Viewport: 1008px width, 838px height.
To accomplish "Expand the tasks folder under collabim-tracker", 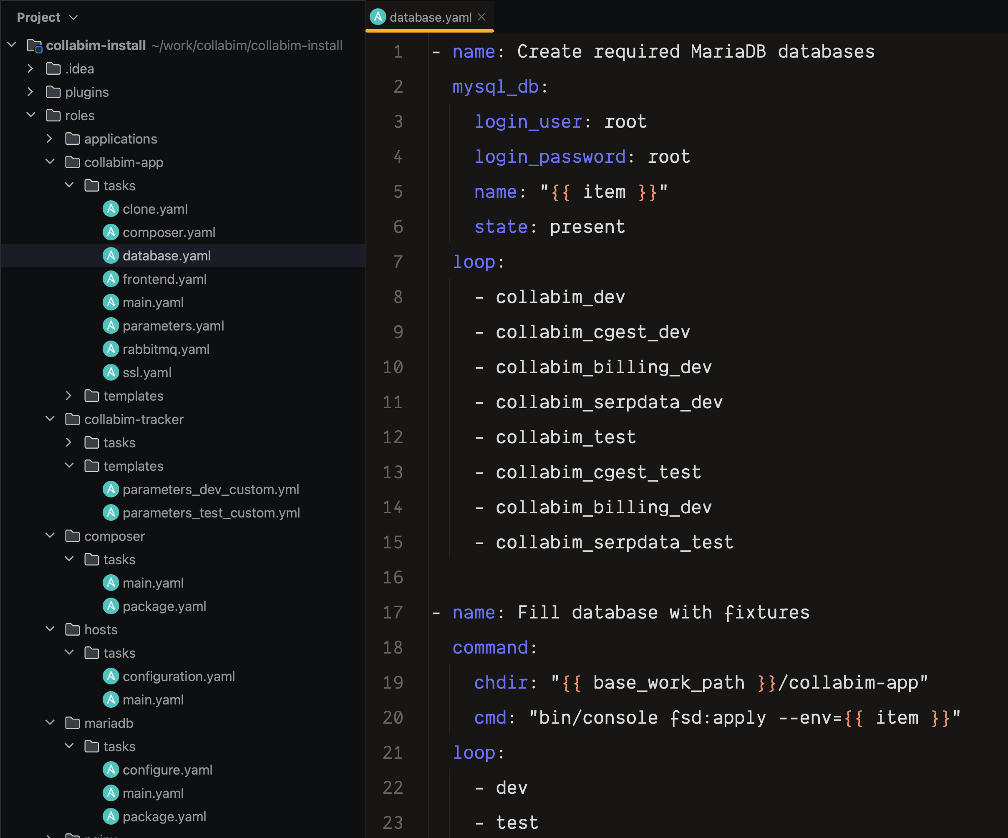I will point(69,442).
